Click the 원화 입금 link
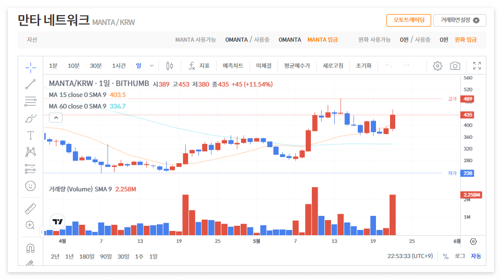502x280 pixels. (x=466, y=40)
